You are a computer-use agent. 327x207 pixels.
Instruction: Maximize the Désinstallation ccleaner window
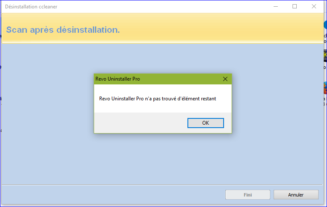click(295, 6)
